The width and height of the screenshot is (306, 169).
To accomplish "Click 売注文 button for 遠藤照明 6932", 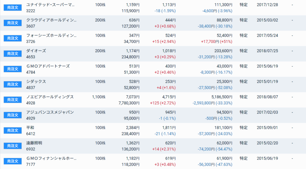I will [x=13, y=146].
